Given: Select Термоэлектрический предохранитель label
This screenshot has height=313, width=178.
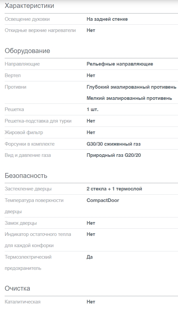Looking at the screenshot, I should 28,263.
